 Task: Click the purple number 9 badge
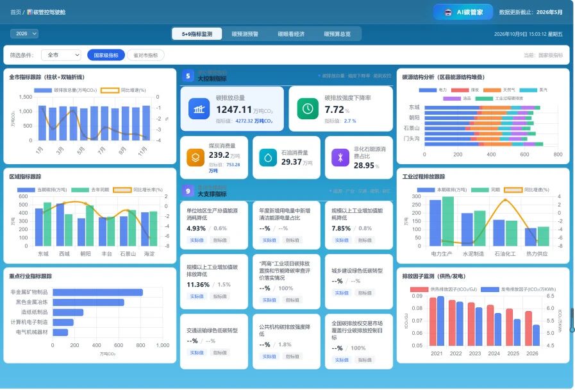point(188,191)
